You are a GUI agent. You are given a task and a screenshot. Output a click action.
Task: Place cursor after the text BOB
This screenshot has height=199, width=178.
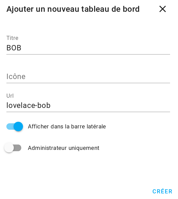[x=21, y=48]
